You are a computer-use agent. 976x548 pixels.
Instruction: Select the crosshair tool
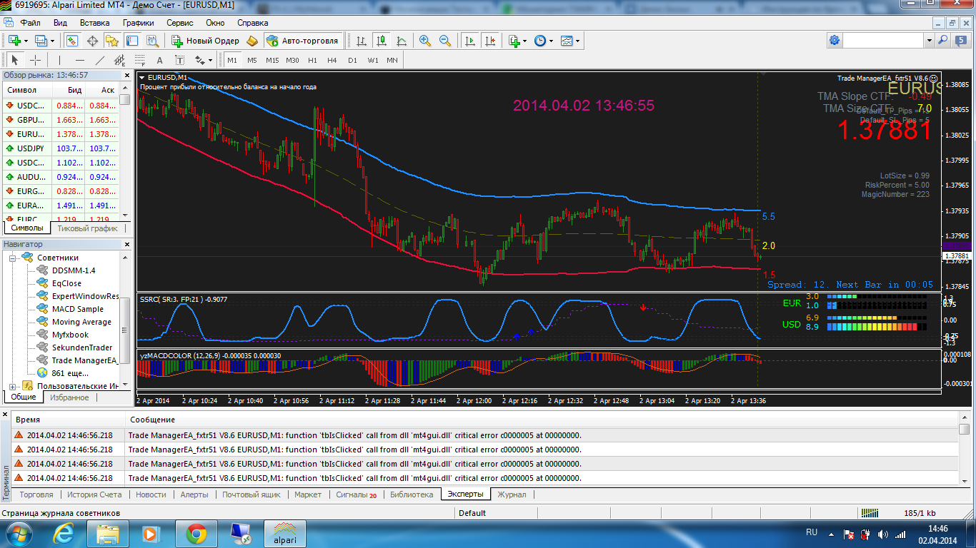tap(35, 60)
